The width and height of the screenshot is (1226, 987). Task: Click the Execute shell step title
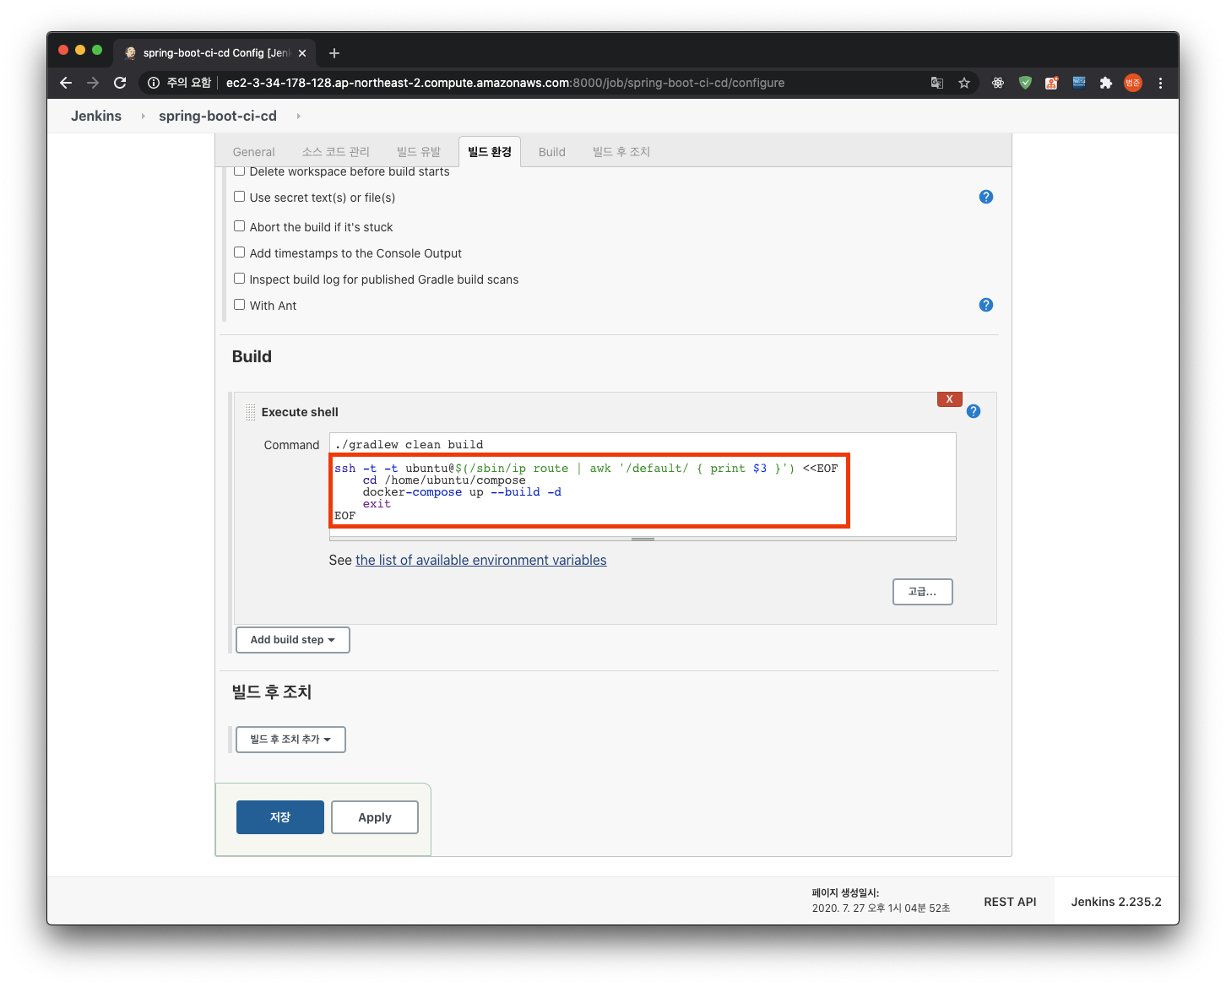tap(300, 412)
